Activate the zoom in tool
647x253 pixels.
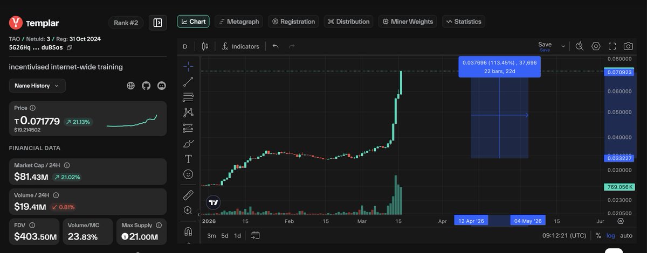188,210
